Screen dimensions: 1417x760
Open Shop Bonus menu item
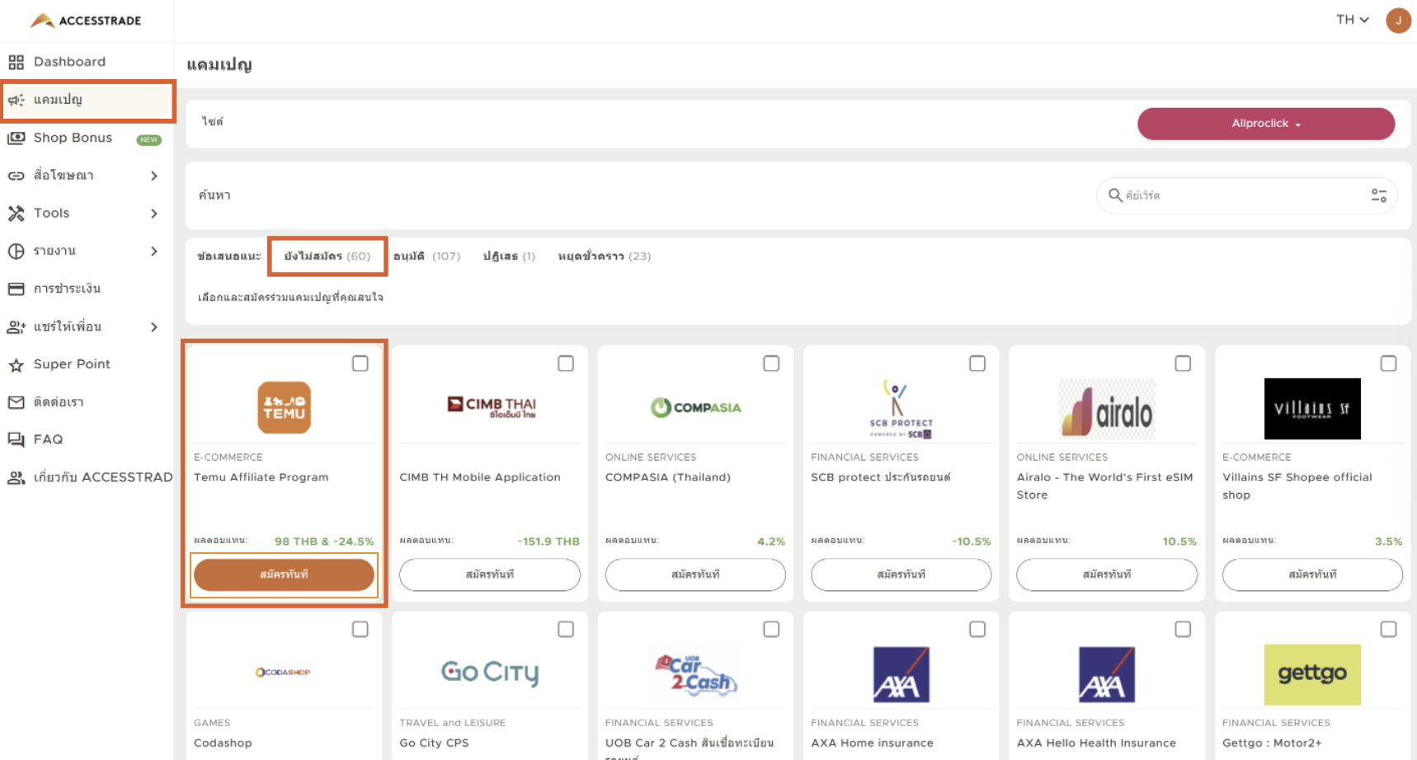point(87,138)
